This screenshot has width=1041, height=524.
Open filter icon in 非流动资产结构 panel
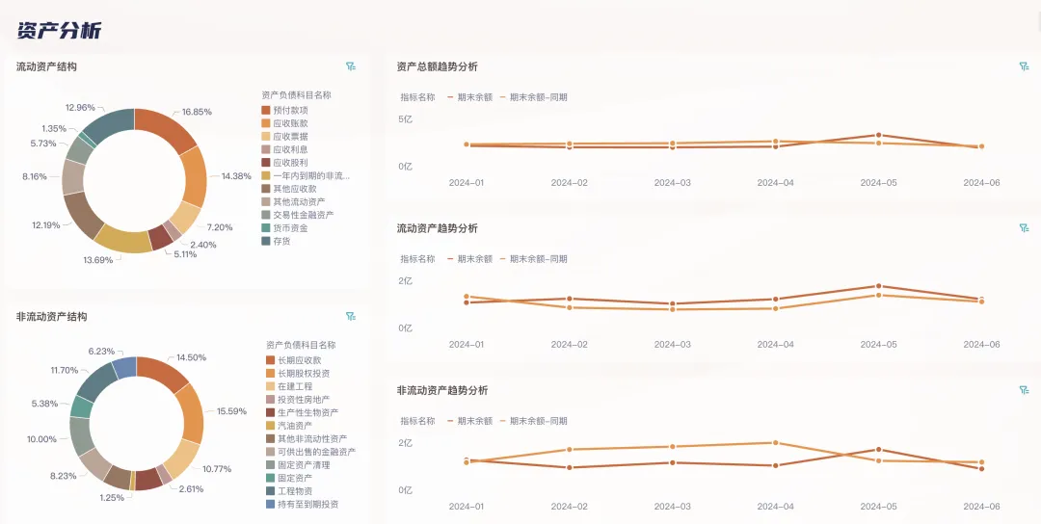coord(351,316)
